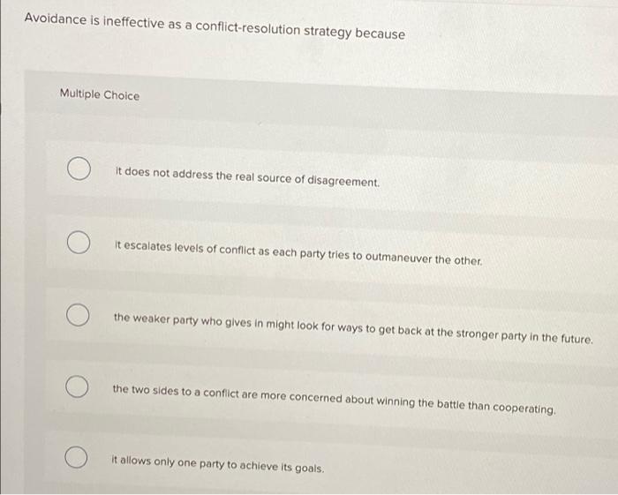
Task: Click the phrase 'stronger party in the future'
Action: click(x=524, y=336)
